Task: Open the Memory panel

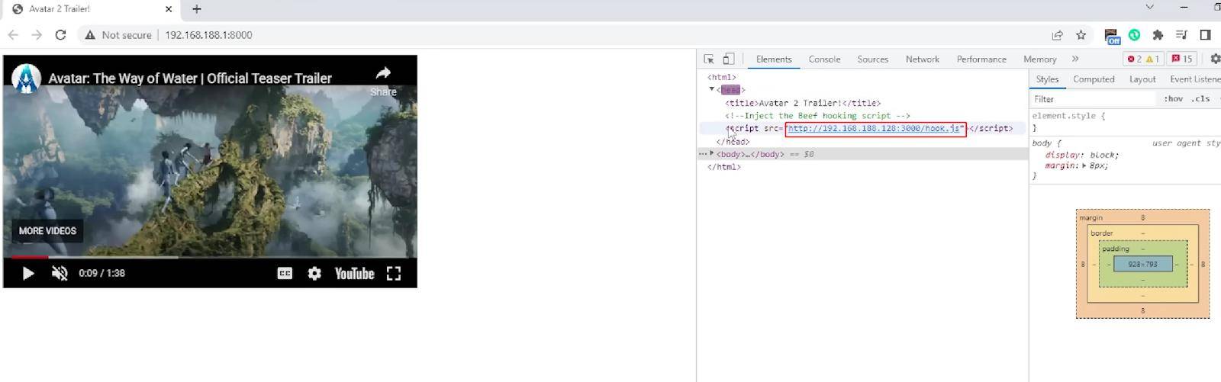Action: (x=1039, y=59)
